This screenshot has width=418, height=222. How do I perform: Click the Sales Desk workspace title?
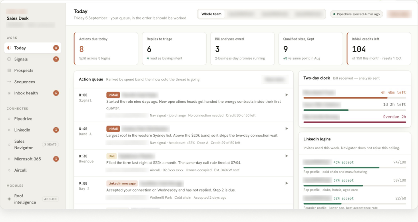tap(18, 18)
